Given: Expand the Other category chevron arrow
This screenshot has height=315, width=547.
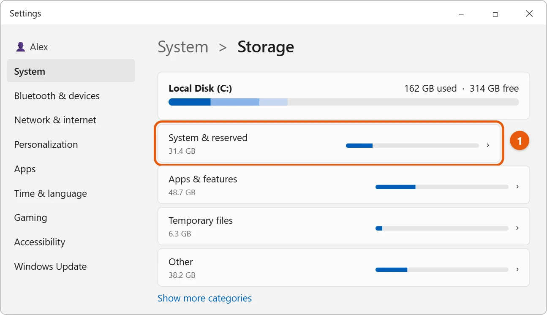Looking at the screenshot, I should pyautogui.click(x=517, y=269).
